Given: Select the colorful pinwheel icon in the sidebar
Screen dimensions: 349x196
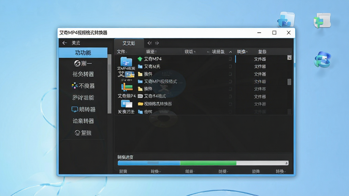Looking at the screenshot, I should click(75, 85).
